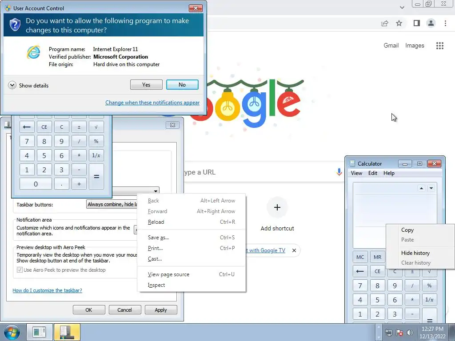Click Apply in taskbar properties dialog

[x=161, y=310]
